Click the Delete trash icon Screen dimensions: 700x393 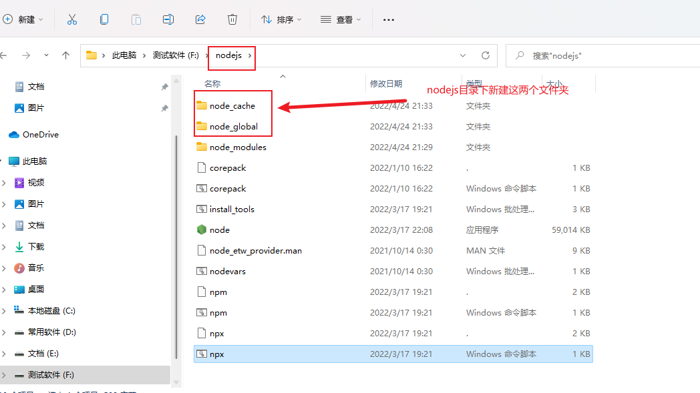232,19
